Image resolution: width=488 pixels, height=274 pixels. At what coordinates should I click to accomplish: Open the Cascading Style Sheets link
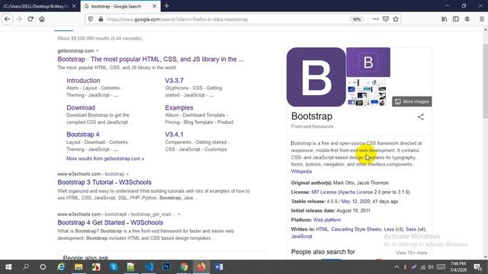coord(356,229)
